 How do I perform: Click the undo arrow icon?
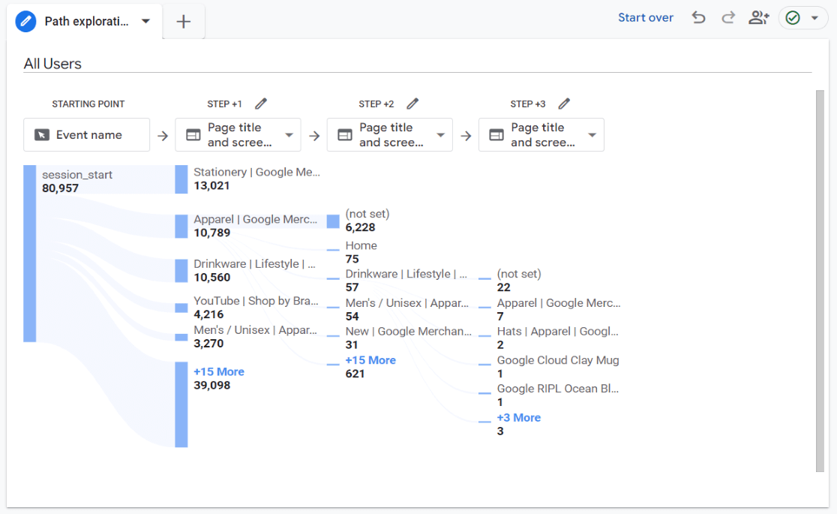699,18
